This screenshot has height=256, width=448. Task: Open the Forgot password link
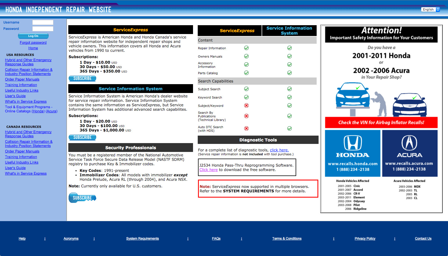coord(33,42)
